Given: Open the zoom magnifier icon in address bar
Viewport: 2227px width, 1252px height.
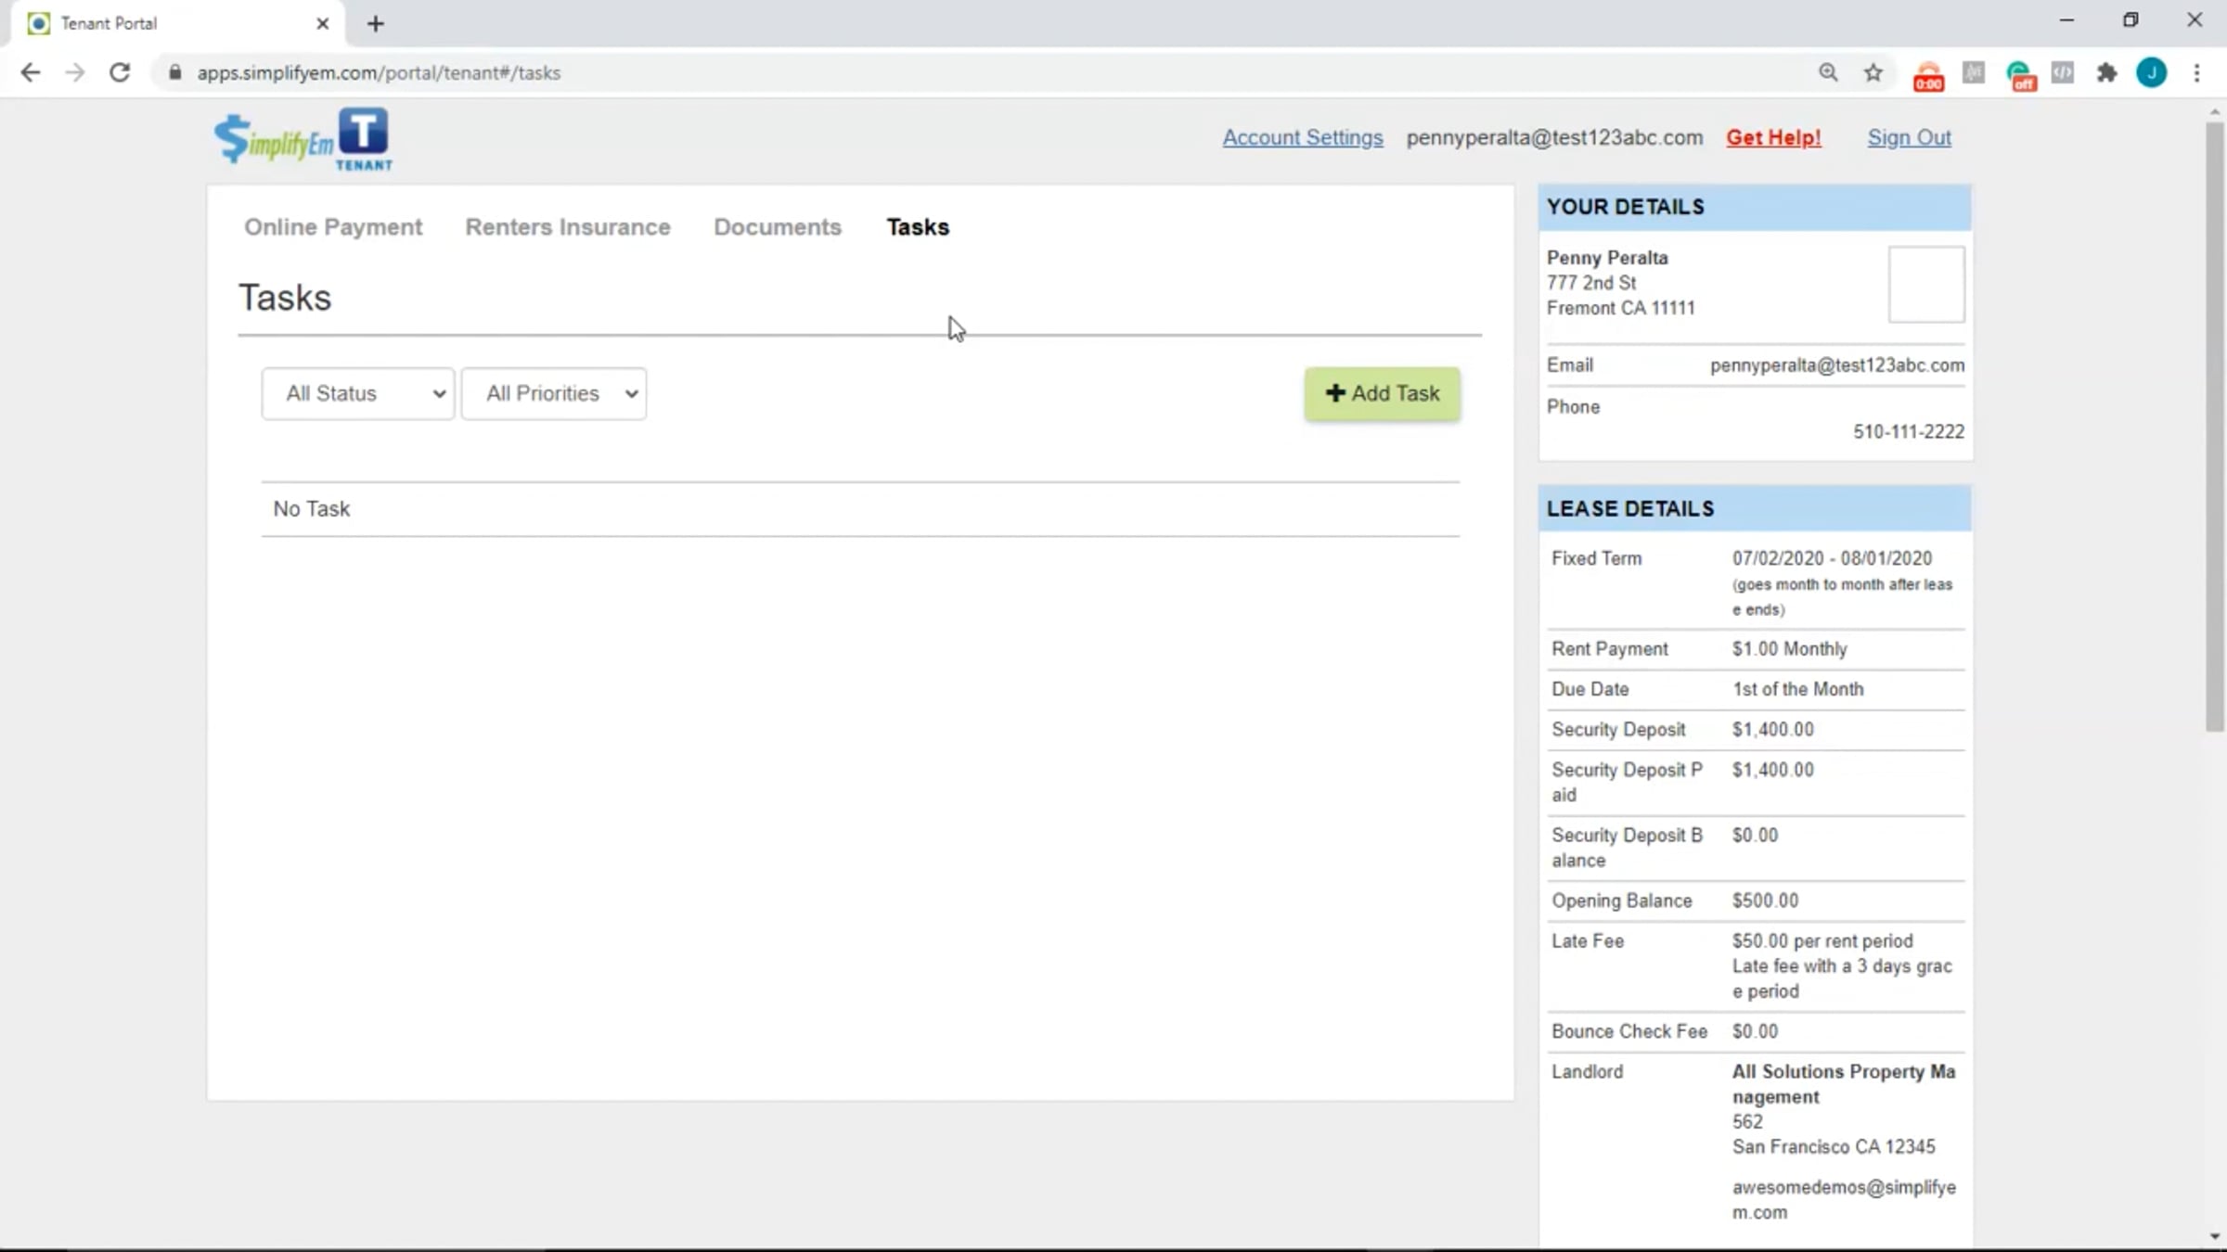Looking at the screenshot, I should [x=1828, y=72].
